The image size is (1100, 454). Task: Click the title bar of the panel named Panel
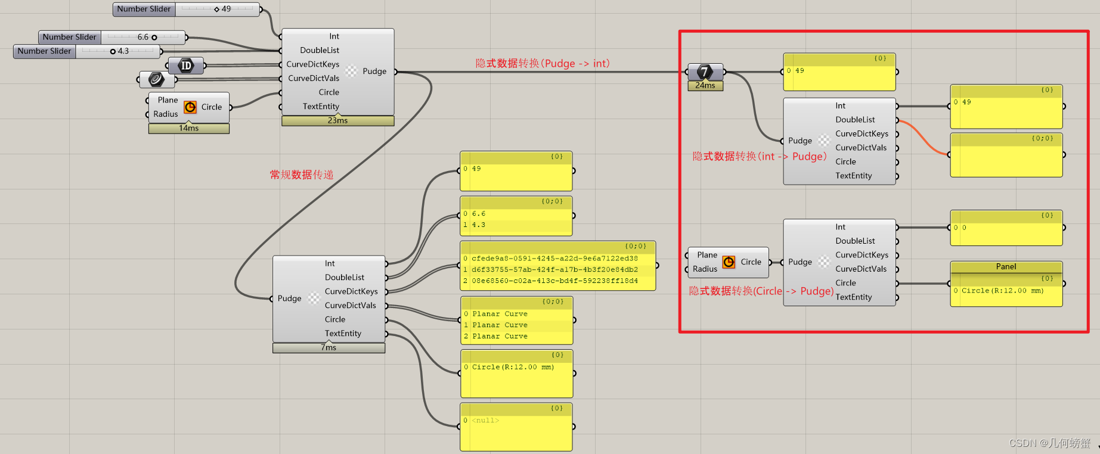pyautogui.click(x=1006, y=267)
